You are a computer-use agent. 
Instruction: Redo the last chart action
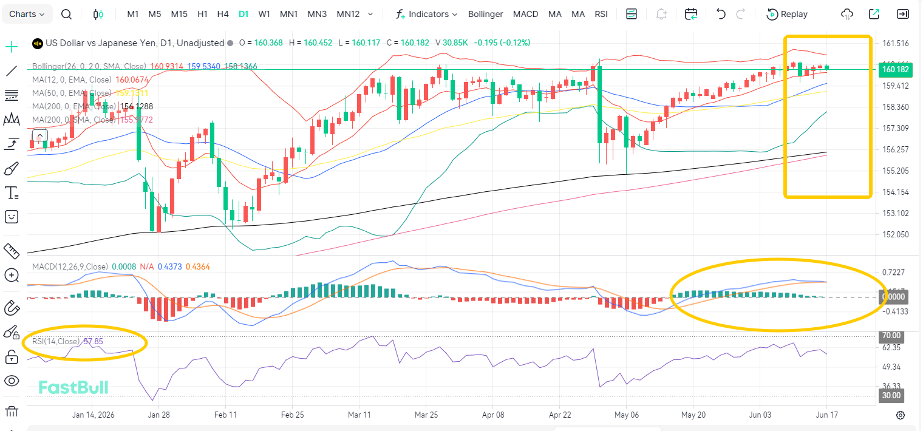click(740, 14)
